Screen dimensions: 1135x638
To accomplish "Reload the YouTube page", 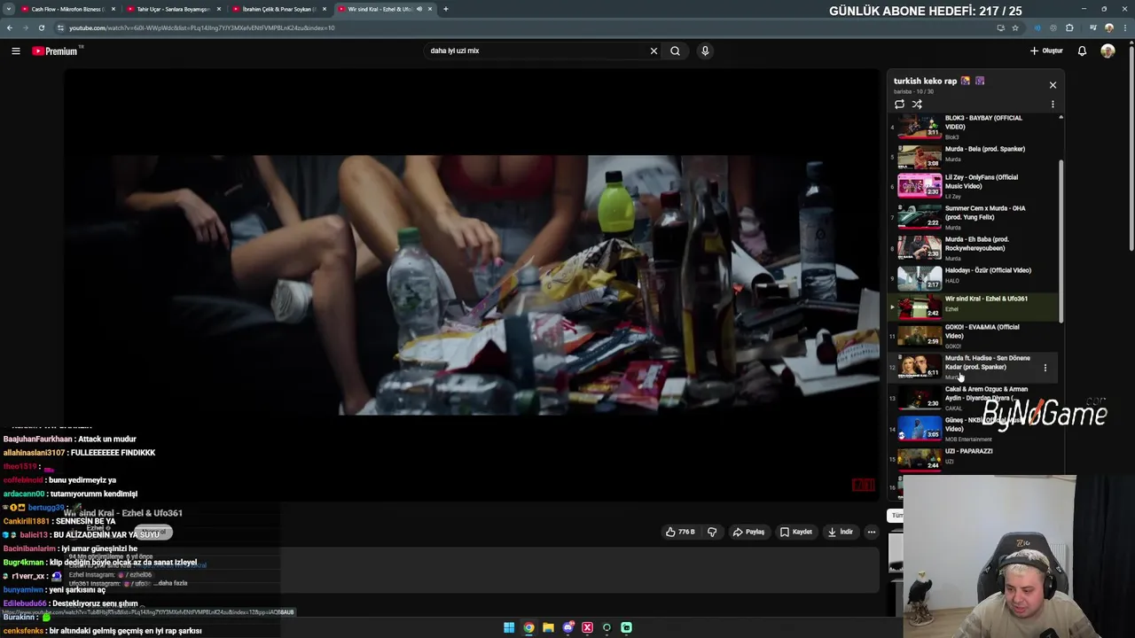I will click(x=41, y=27).
